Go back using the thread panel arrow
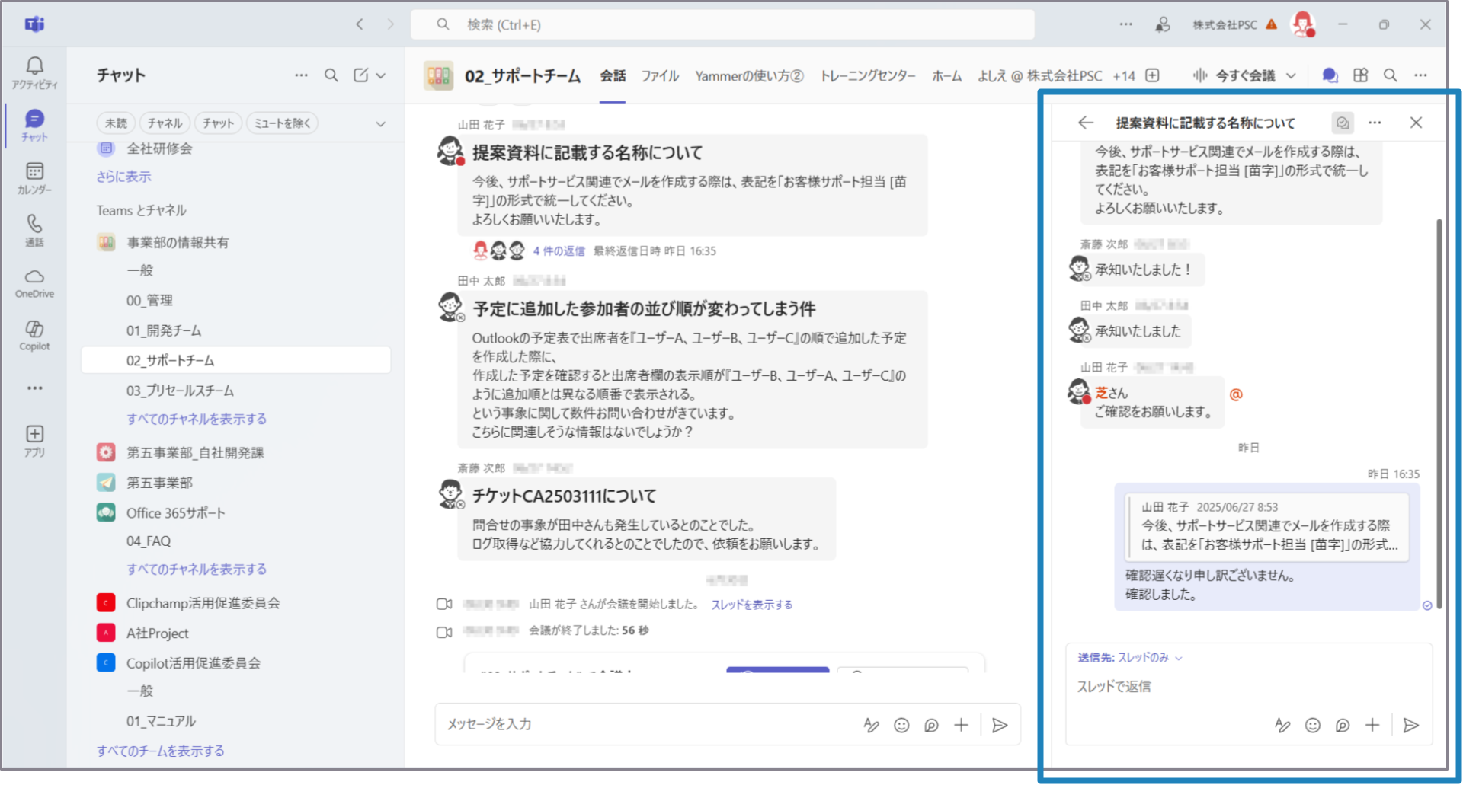This screenshot has height=785, width=1463. pos(1086,123)
